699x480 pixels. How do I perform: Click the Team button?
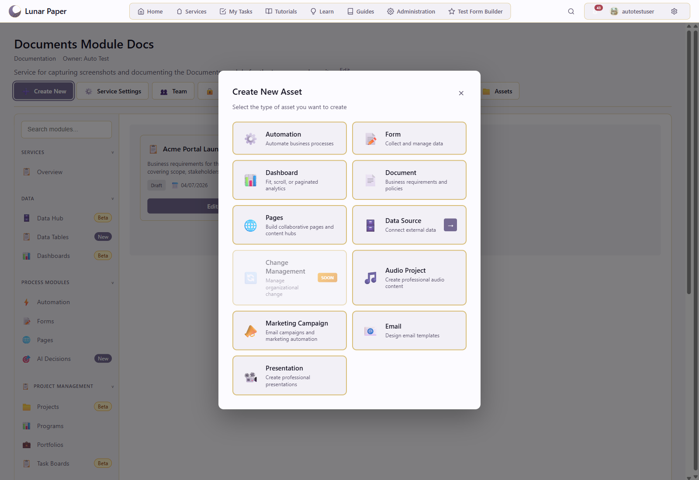[x=173, y=91]
